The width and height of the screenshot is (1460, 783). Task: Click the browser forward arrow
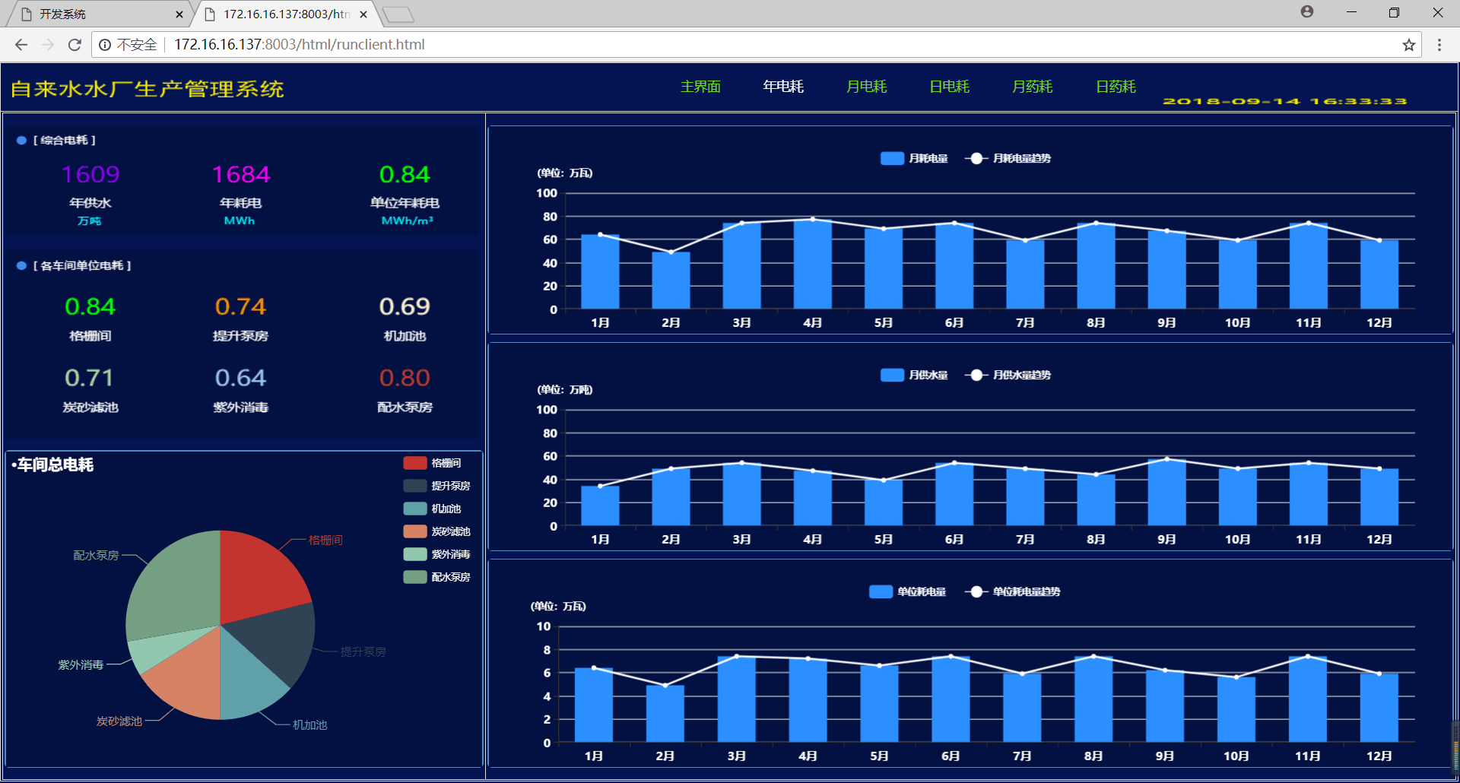(x=48, y=45)
